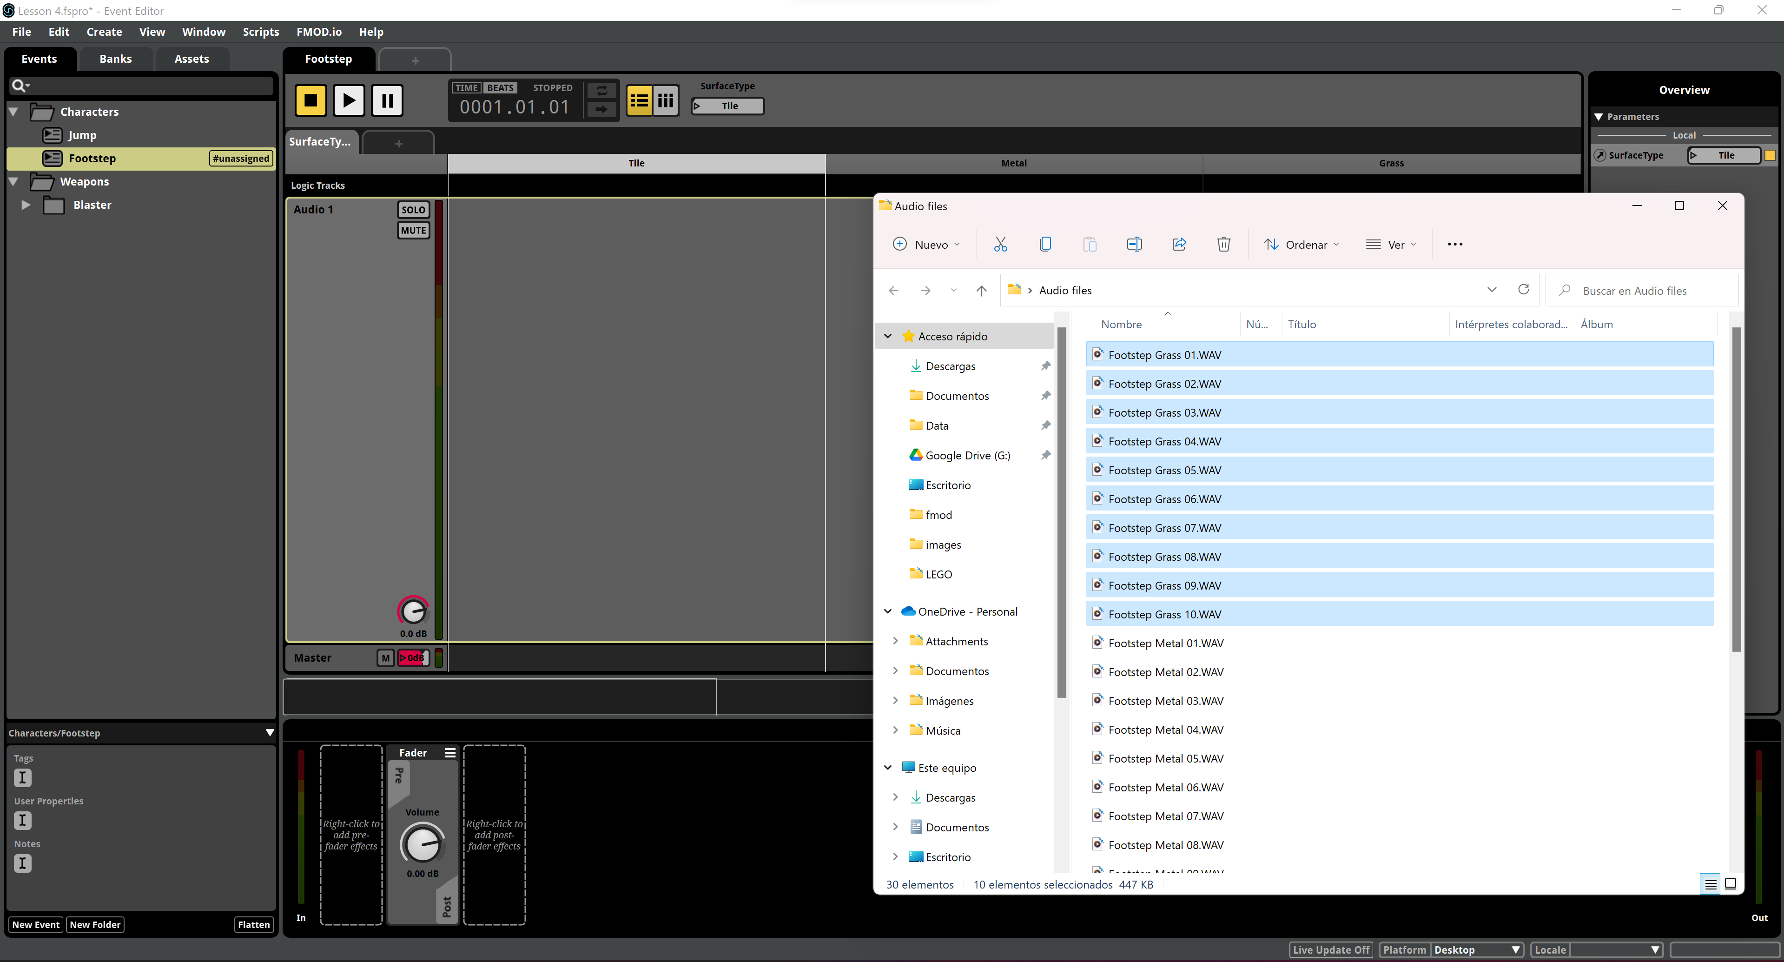
Task: Adjust the Fader Volume knob
Action: (422, 843)
